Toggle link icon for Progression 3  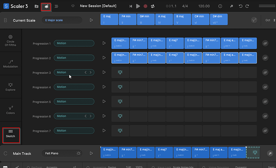point(265,72)
